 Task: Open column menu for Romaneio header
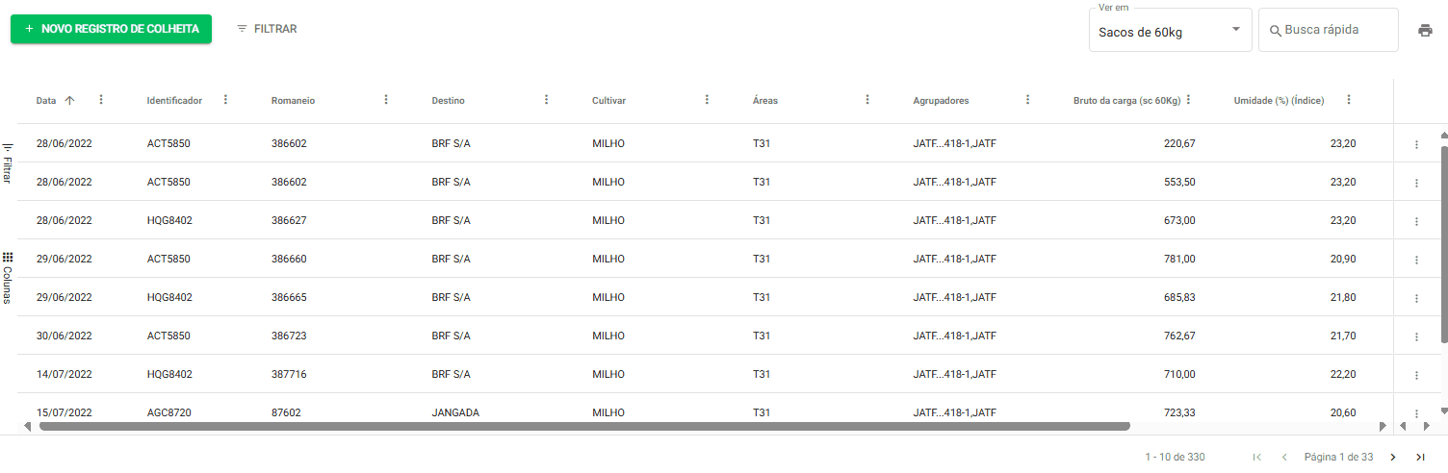pos(386,100)
